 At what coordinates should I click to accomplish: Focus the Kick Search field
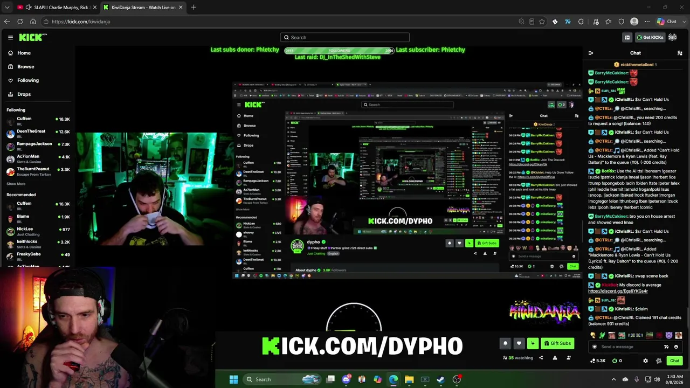(x=345, y=37)
